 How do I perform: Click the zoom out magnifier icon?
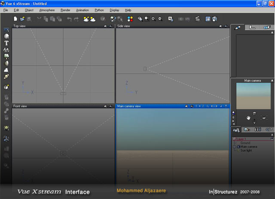point(160,19)
